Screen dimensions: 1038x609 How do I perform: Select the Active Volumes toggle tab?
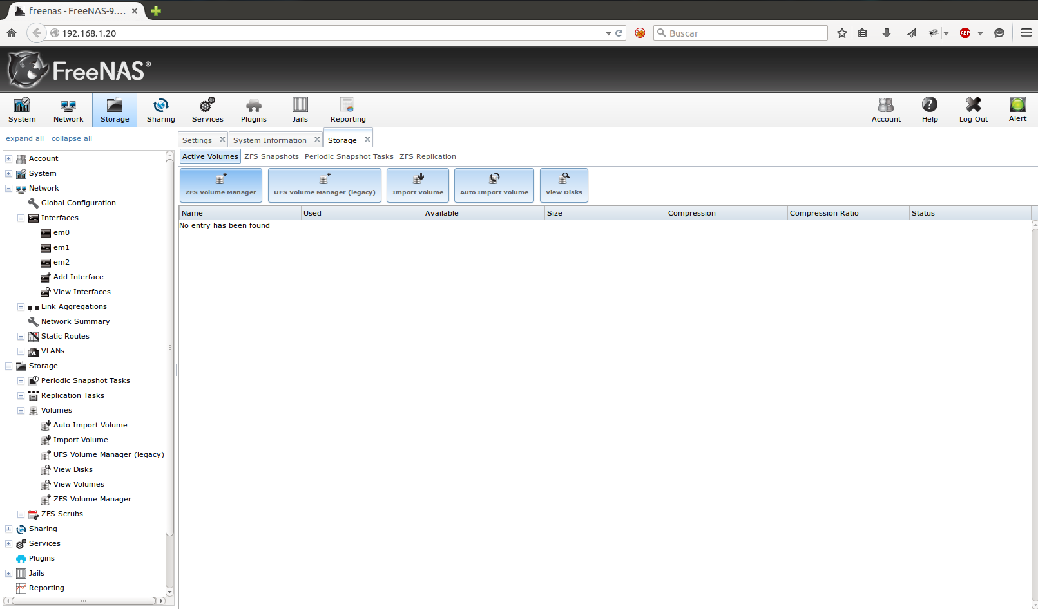(210, 156)
